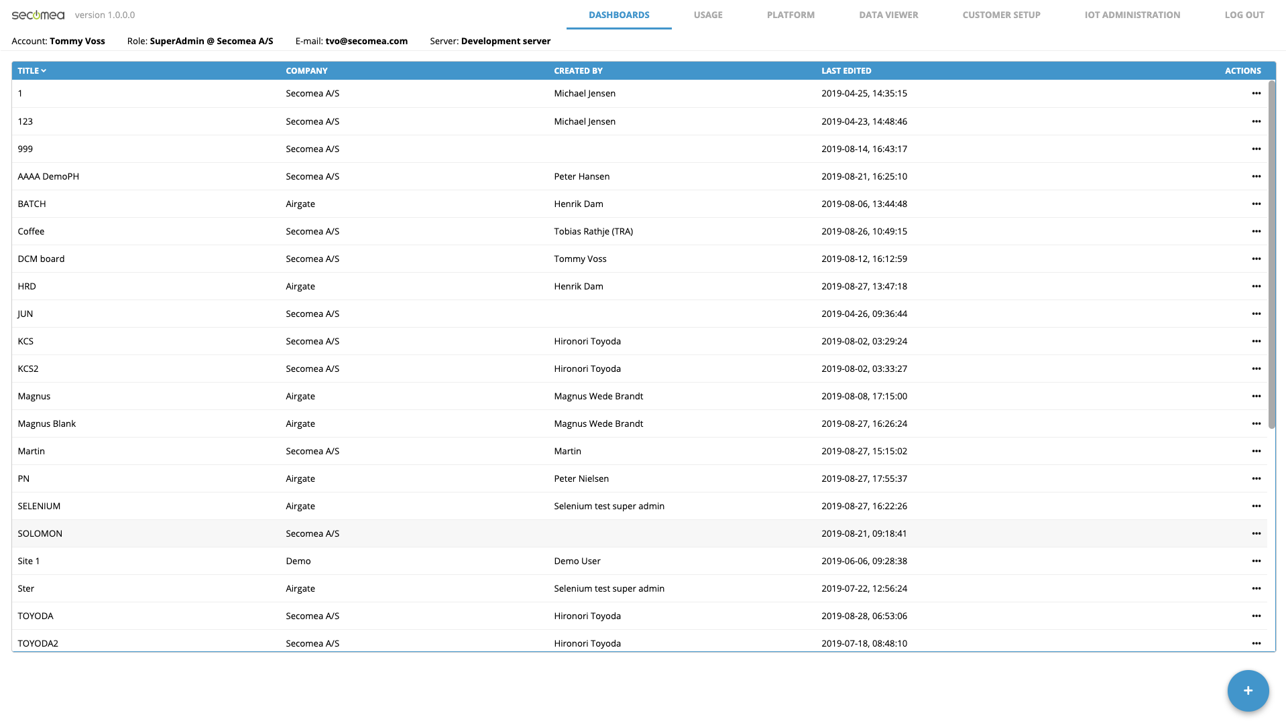Select the AAAA DemoPH title

click(x=48, y=176)
